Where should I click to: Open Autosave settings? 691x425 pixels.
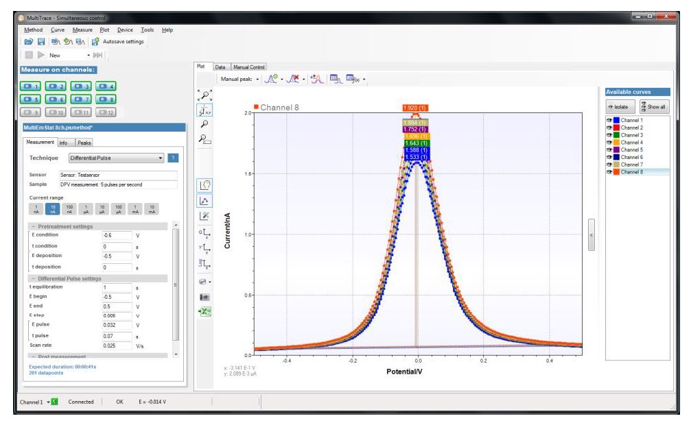click(x=117, y=41)
